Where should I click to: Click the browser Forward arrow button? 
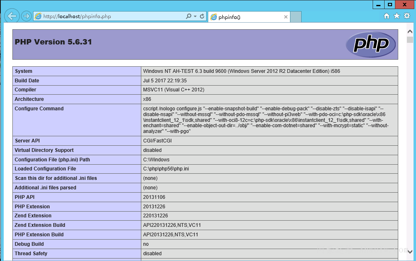click(26, 16)
